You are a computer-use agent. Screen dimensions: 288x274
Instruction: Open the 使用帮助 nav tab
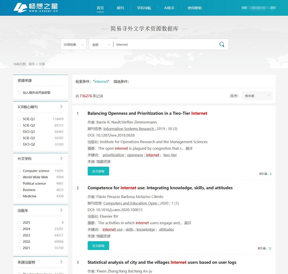195,8
